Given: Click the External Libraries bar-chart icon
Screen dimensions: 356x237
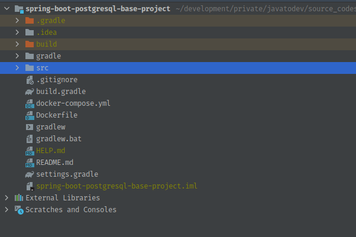Looking at the screenshot, I should 19,198.
